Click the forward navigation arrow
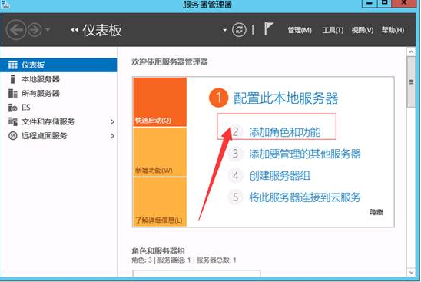421x282 pixels. point(35,30)
